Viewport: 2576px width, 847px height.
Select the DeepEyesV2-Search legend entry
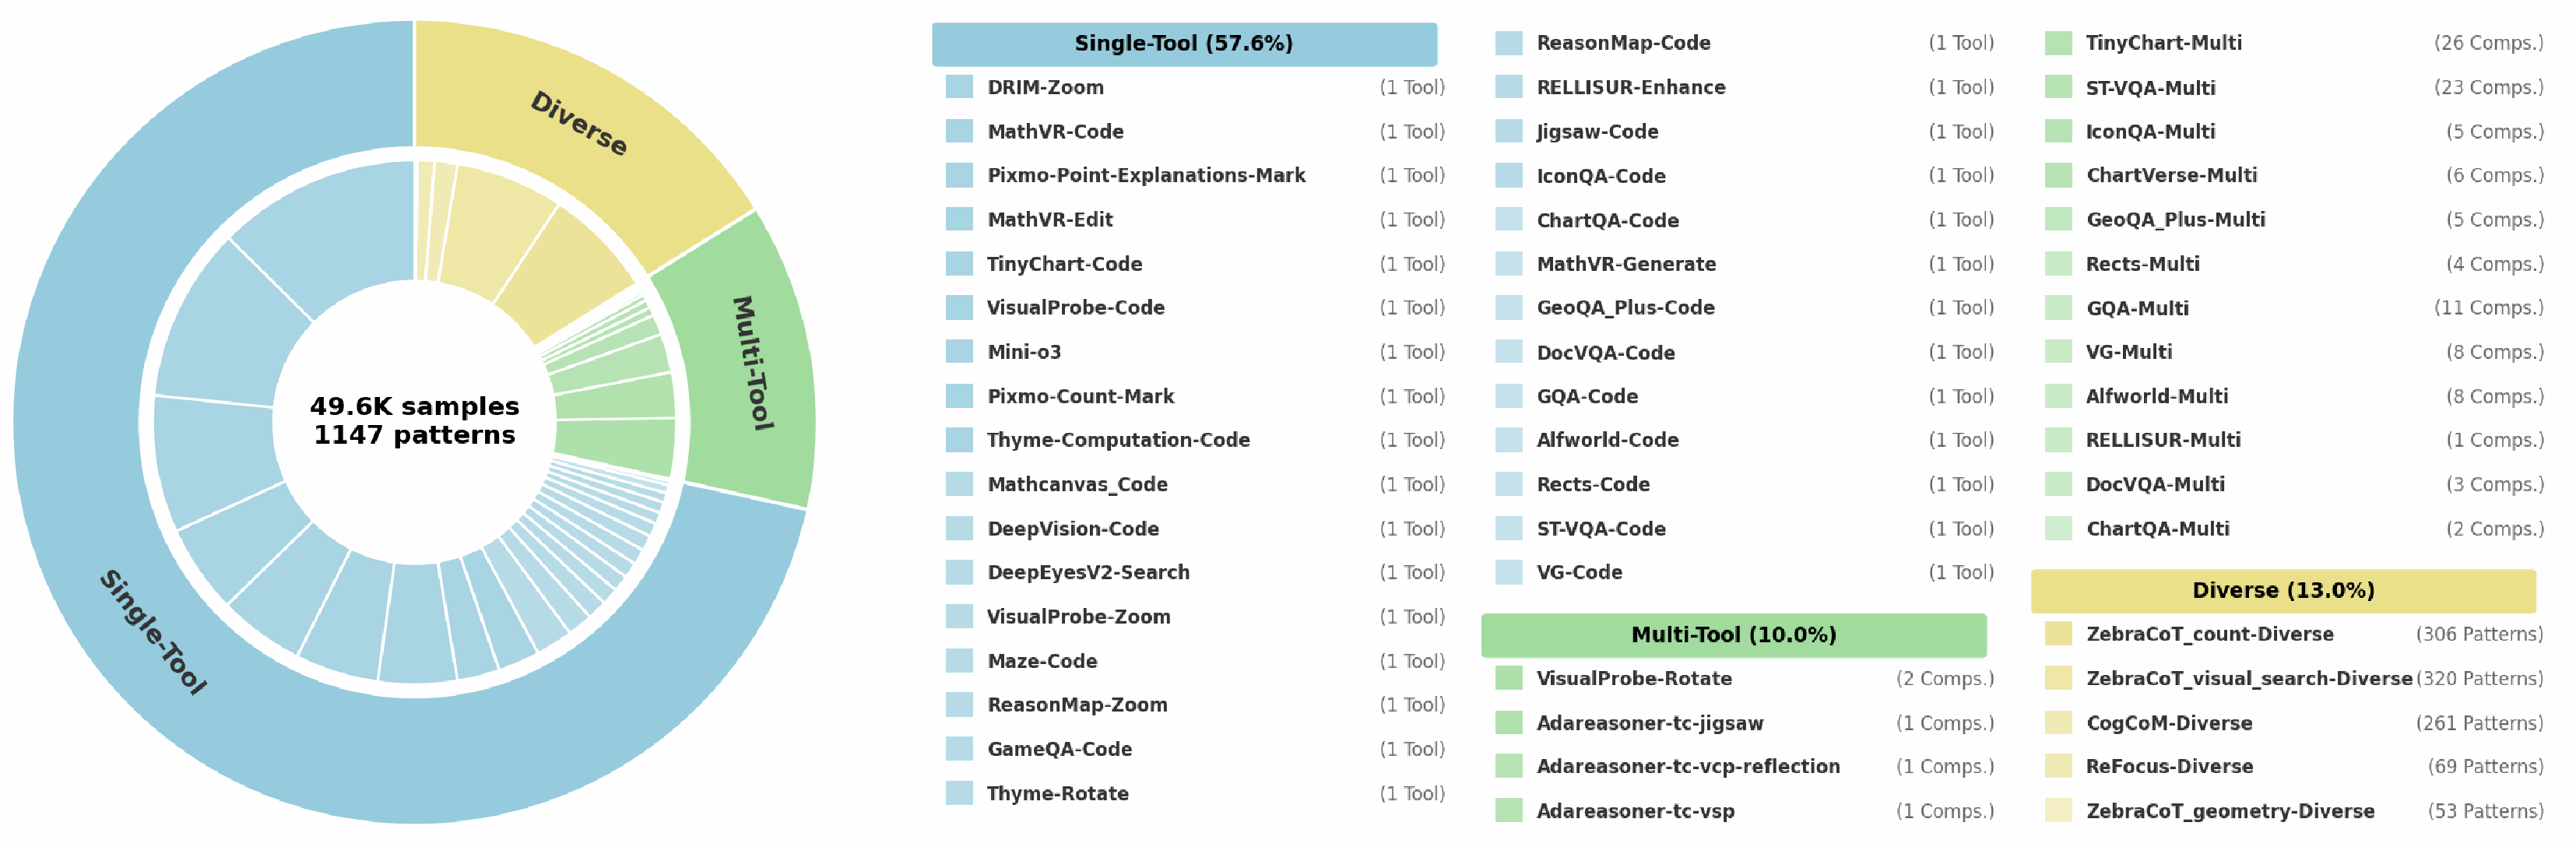[1195, 572]
